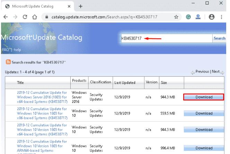Open the Chrome three-dot menu
The image size is (230, 154).
click(x=221, y=17)
